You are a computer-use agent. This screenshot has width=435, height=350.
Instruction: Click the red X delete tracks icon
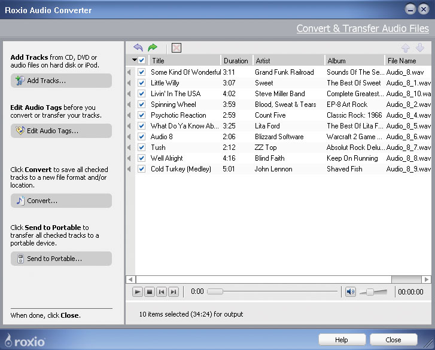pyautogui.click(x=177, y=48)
